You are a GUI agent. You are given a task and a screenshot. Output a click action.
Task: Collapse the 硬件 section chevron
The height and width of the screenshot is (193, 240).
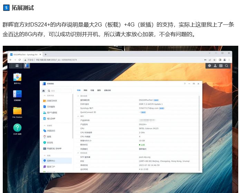(78, 116)
